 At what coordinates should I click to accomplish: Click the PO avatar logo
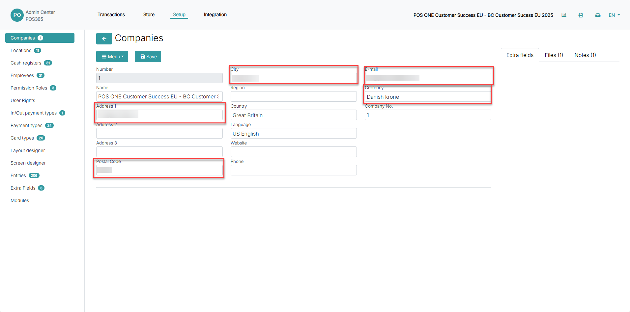pos(17,15)
